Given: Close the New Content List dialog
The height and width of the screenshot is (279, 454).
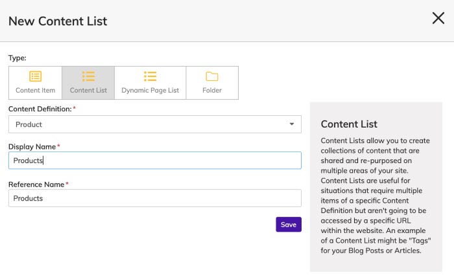Looking at the screenshot, I should point(438,19).
